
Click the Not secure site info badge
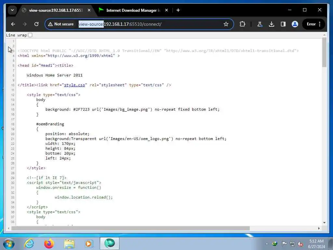[x=61, y=24]
